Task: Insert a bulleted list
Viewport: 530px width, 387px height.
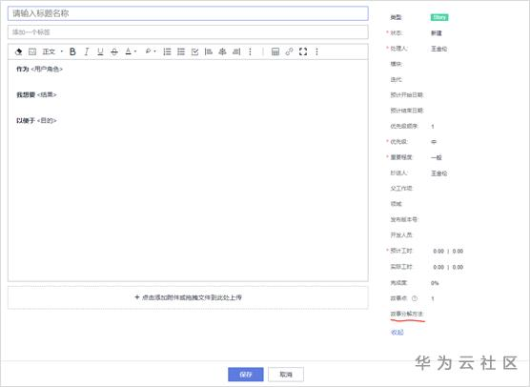Action: (x=181, y=51)
